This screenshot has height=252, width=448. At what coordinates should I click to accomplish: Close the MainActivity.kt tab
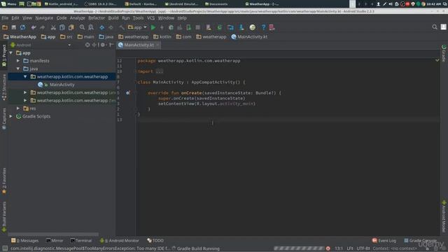coord(157,45)
